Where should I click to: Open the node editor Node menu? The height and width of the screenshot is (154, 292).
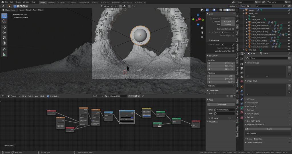(42, 96)
